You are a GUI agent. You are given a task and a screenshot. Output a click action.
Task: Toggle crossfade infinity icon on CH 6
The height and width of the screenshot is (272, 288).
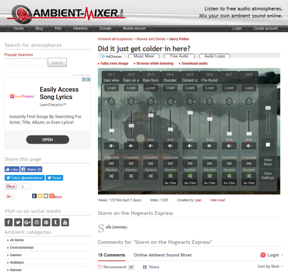(x=210, y=163)
